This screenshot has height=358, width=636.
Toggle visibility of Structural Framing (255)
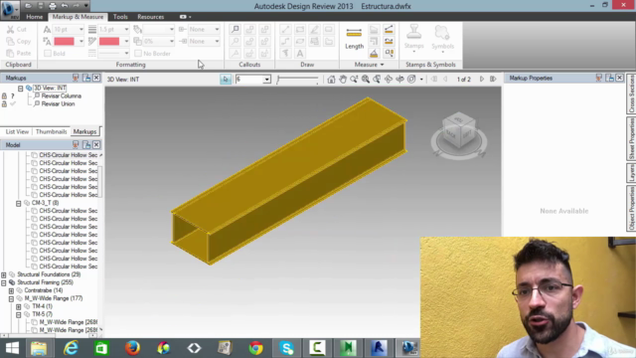[12, 282]
